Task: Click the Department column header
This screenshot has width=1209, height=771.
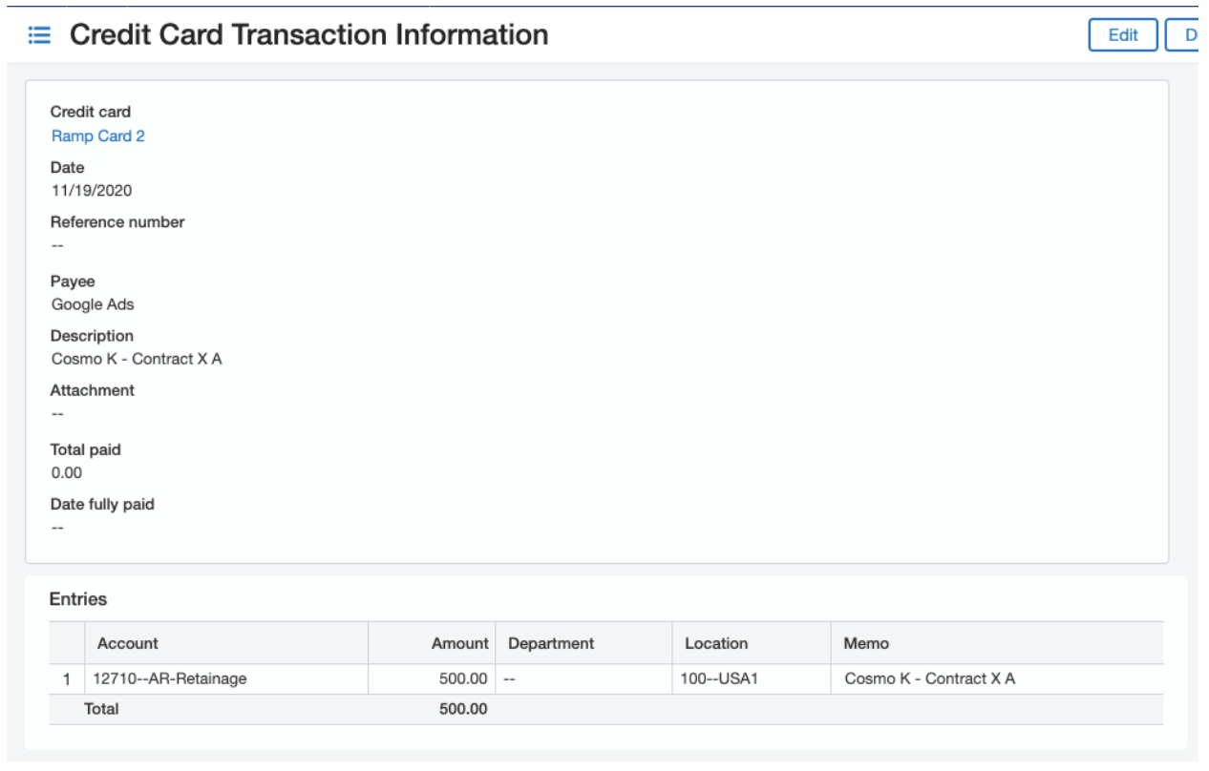Action: 583,643
